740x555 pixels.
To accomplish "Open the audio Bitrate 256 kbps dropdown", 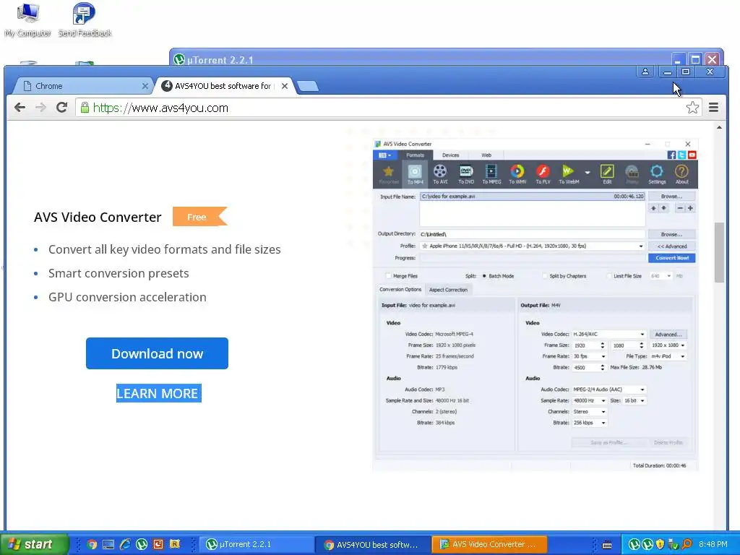I will tap(603, 423).
